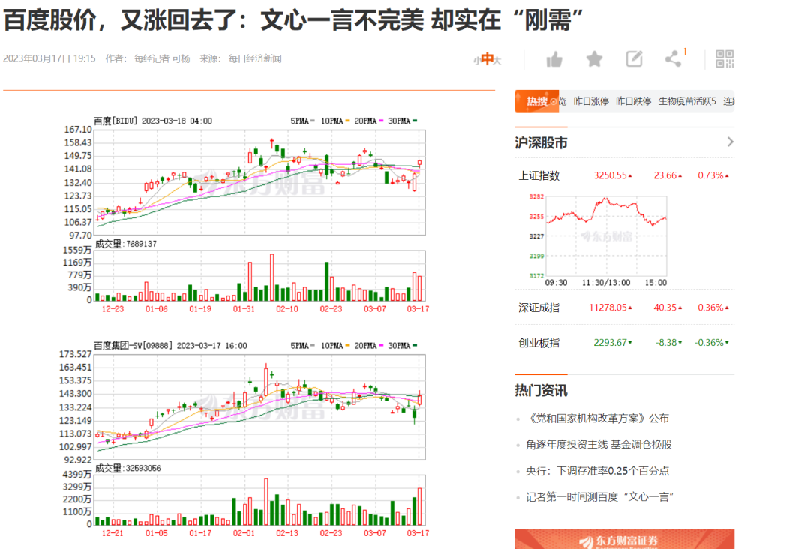Open the 昨日涨停 hot search link
This screenshot has width=810, height=549.
coord(591,101)
